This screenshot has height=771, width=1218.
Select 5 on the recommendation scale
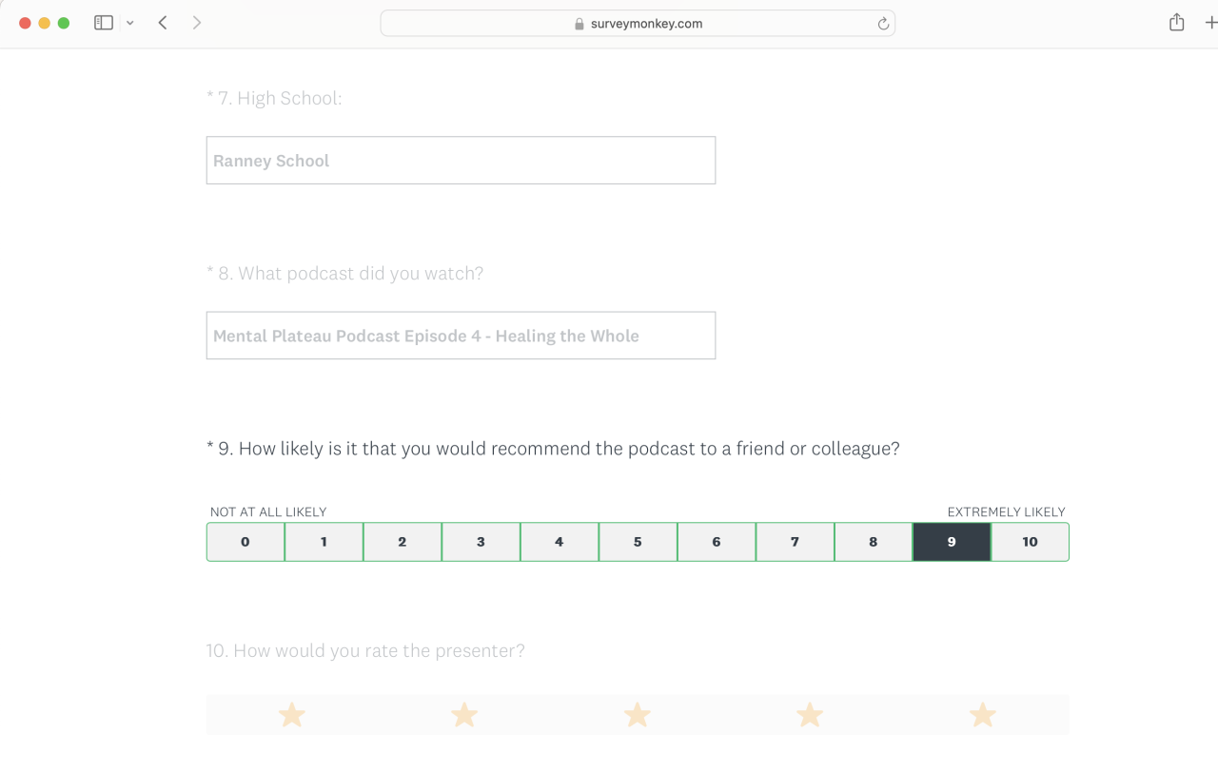pos(638,542)
